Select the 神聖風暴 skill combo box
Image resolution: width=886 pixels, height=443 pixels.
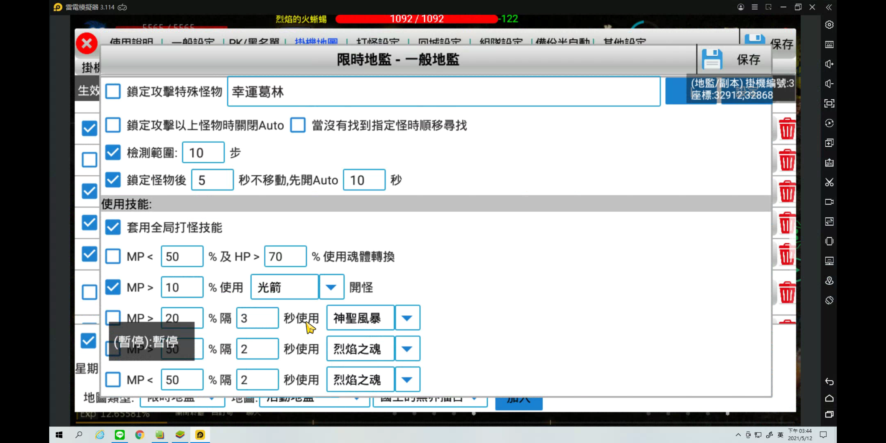tap(361, 318)
